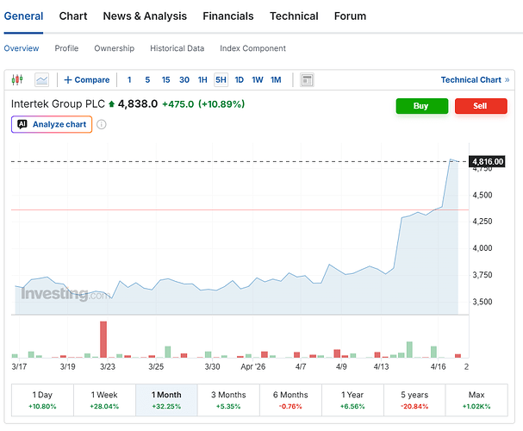Set chart interval to 1 minute
The height and width of the screenshot is (431, 523).
point(129,79)
